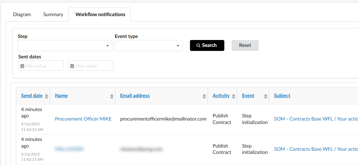Image resolution: width=358 pixels, height=166 pixels.
Task: Select the Workflow notifications tab
Action: click(x=100, y=14)
